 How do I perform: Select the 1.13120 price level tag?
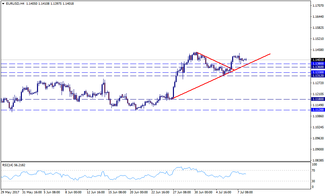[317, 76]
